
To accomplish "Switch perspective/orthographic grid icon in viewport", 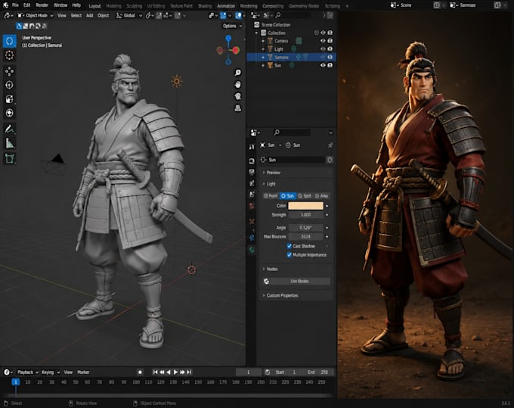I will pos(238,108).
